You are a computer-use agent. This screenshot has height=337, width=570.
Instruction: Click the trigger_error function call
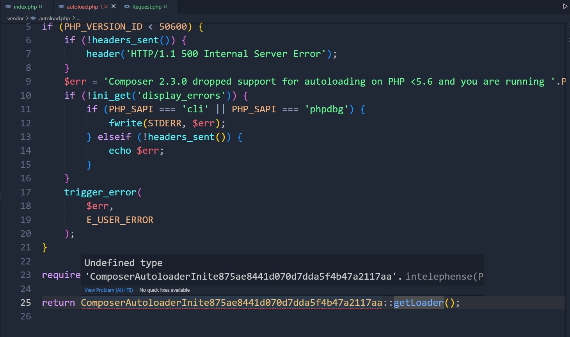(x=100, y=192)
